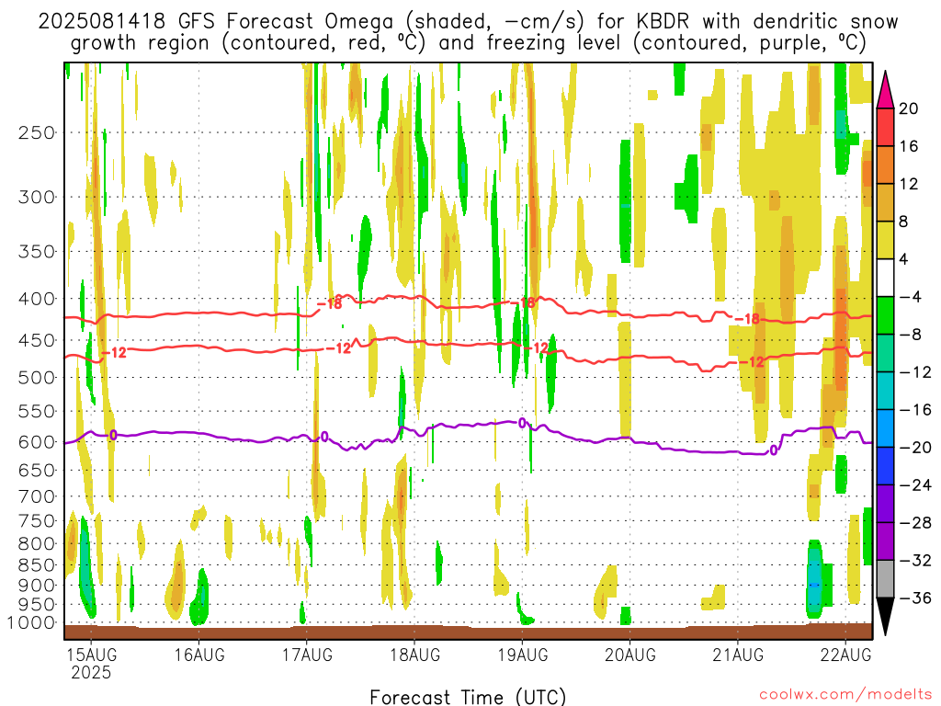The image size is (941, 706).
Task: Click the colorbar value 4 label
Action: coord(903,260)
